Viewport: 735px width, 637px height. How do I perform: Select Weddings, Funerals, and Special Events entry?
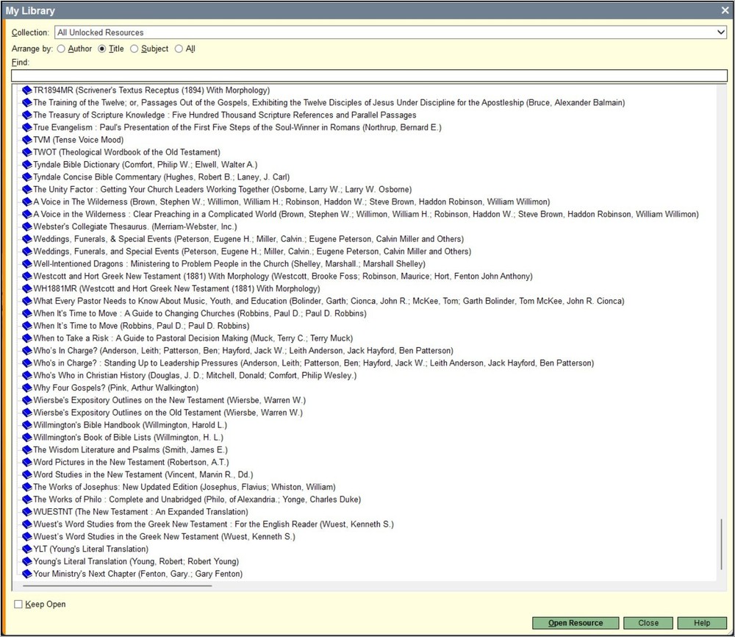coord(252,252)
